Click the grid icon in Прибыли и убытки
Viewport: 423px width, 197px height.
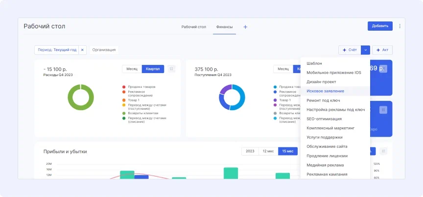click(x=383, y=151)
